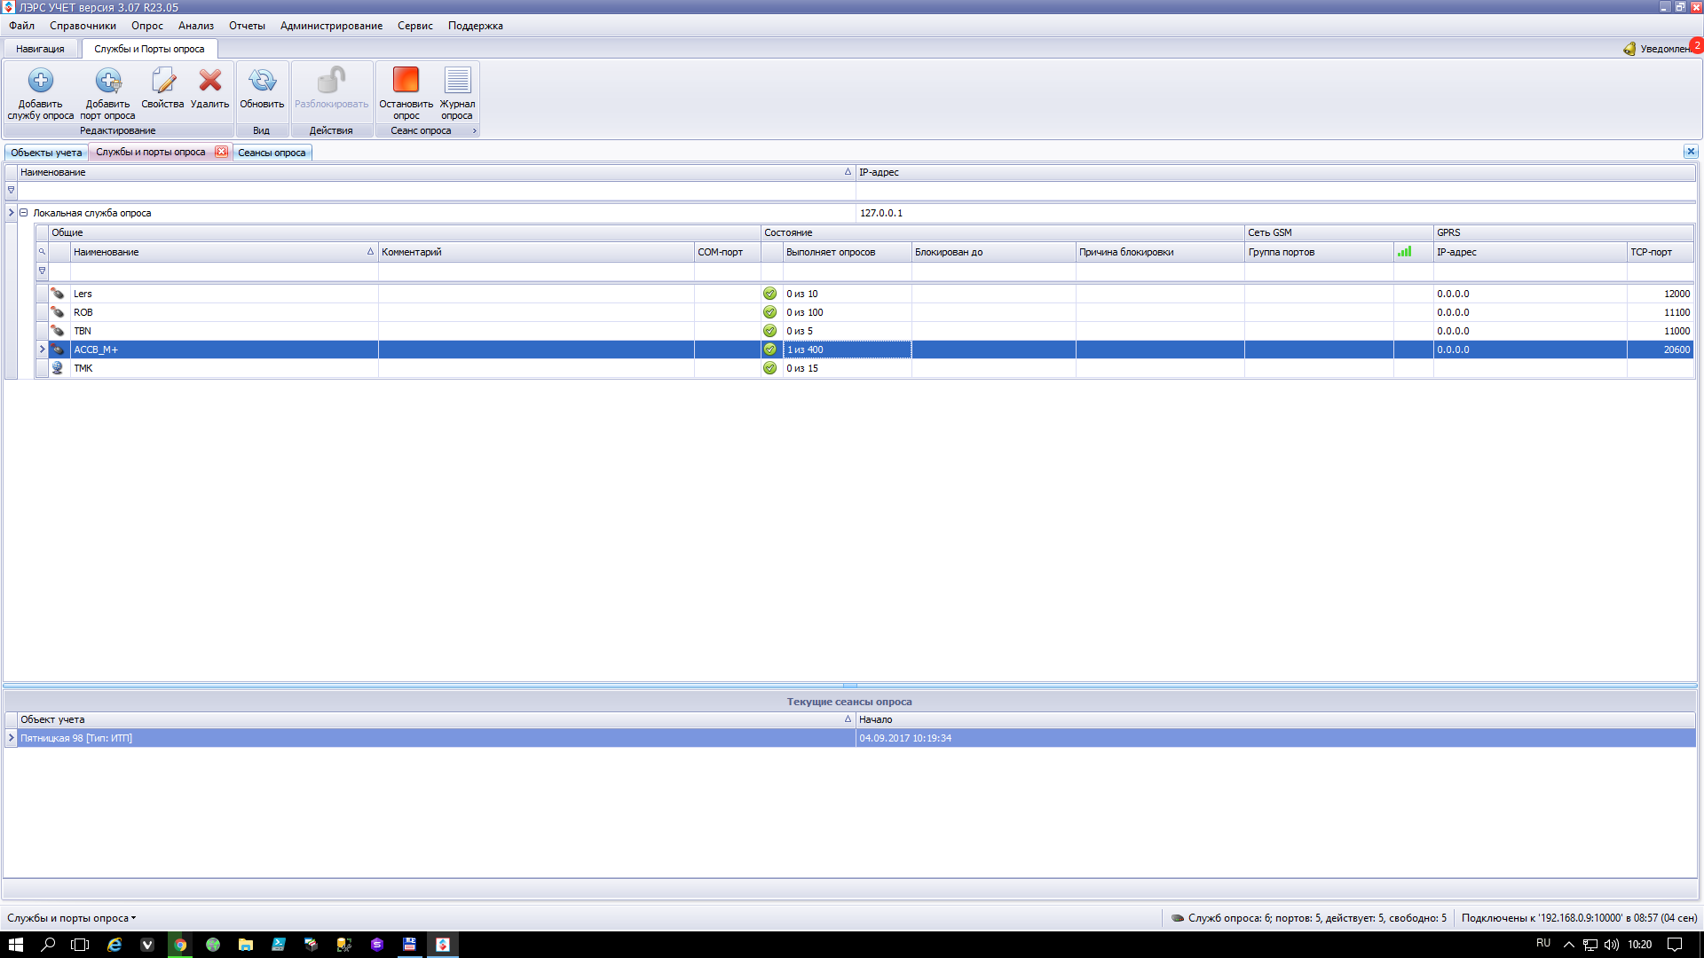Click Add polling service icon

[41, 81]
